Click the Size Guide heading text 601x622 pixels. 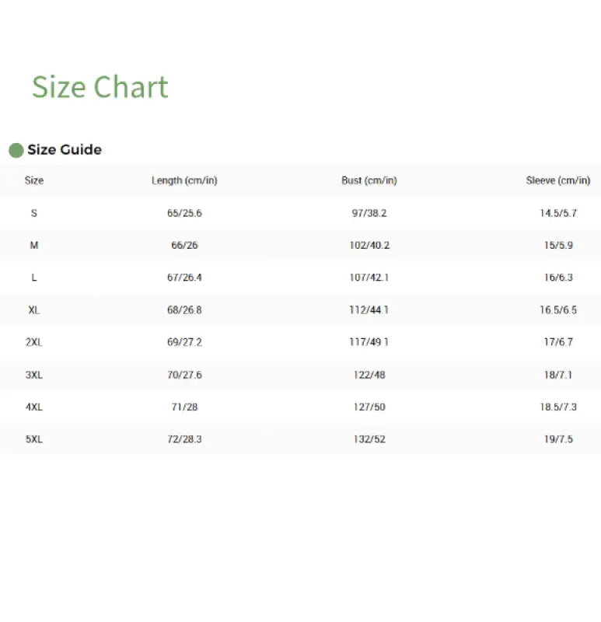pyautogui.click(x=65, y=150)
